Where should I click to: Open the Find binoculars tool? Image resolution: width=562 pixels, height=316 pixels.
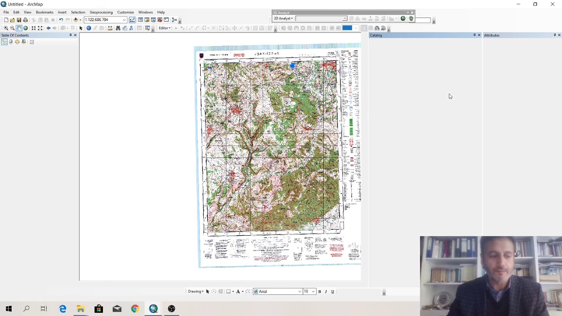coord(118,28)
